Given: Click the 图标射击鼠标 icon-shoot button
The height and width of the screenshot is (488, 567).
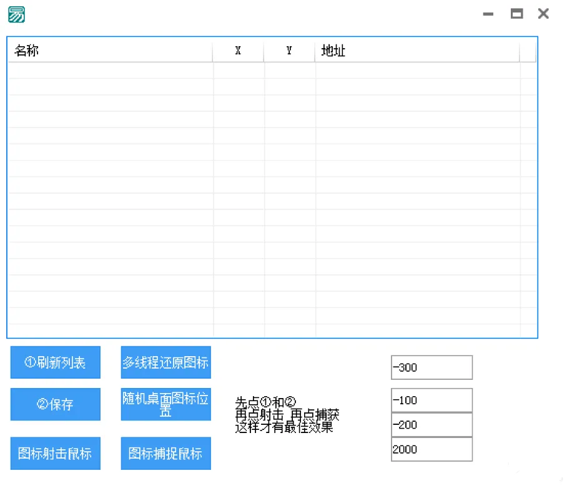Looking at the screenshot, I should tap(55, 453).
